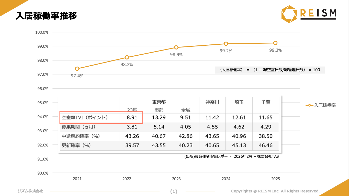
Task: Click the 98.2% data label
Action: click(127, 65)
